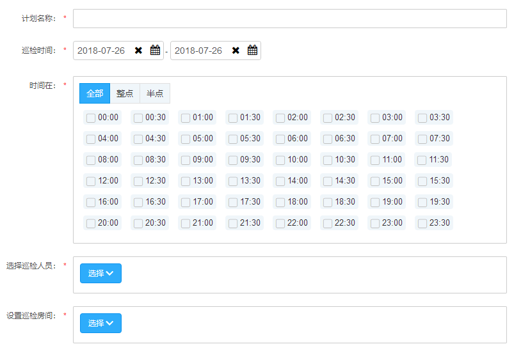
Task: Select the 17:30 time checkbox
Action: click(x=233, y=202)
